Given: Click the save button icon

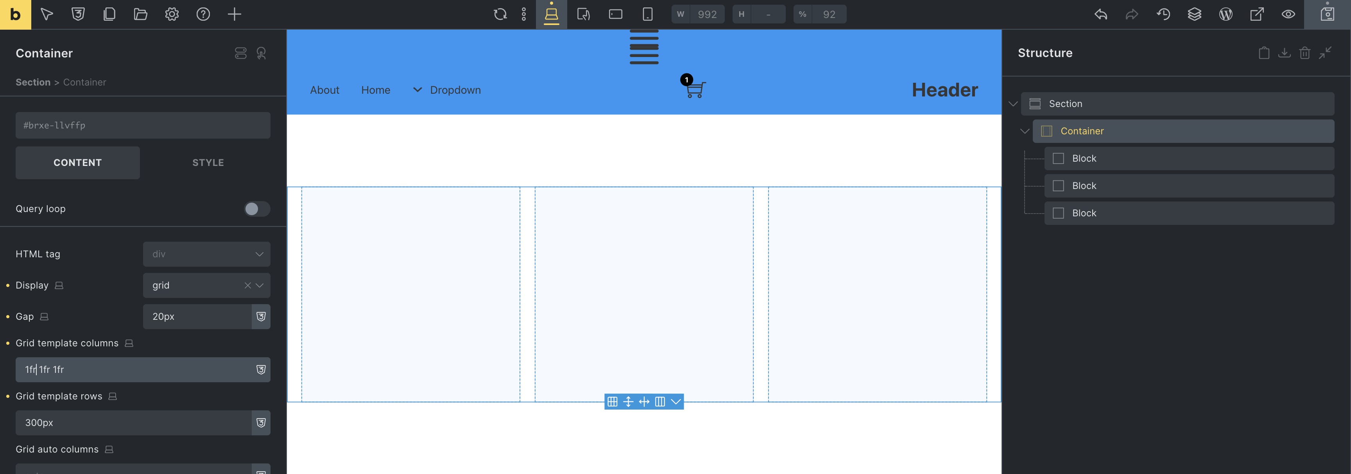Looking at the screenshot, I should pos(1328,14).
